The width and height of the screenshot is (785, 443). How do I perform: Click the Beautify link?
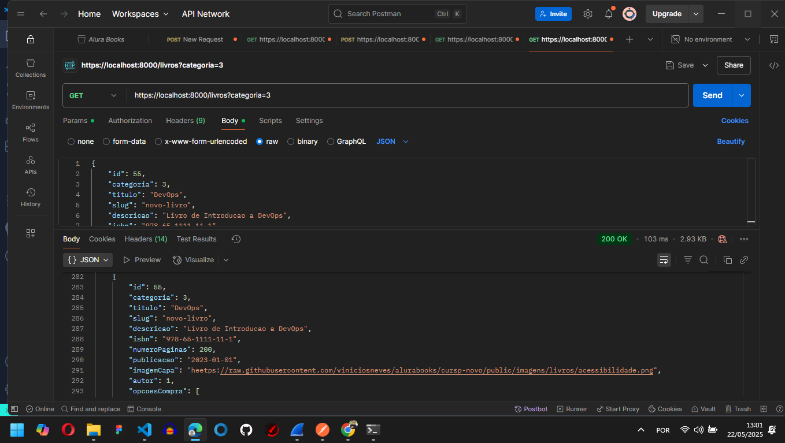[x=731, y=142]
